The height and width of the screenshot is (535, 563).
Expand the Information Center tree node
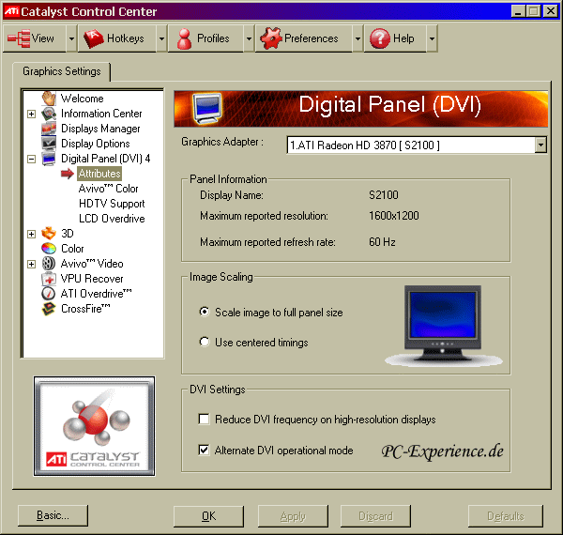[31, 114]
